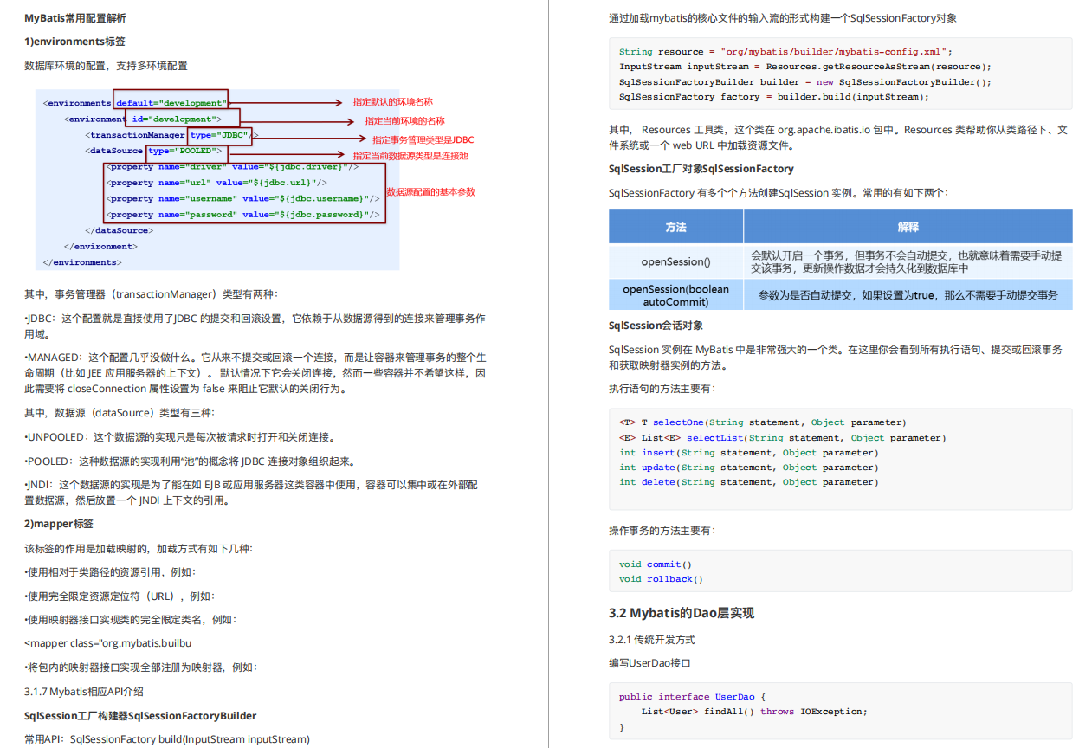This screenshot has width=1079, height=748.
Task: Click the line "编写UserDao接口"
Action: 649,663
